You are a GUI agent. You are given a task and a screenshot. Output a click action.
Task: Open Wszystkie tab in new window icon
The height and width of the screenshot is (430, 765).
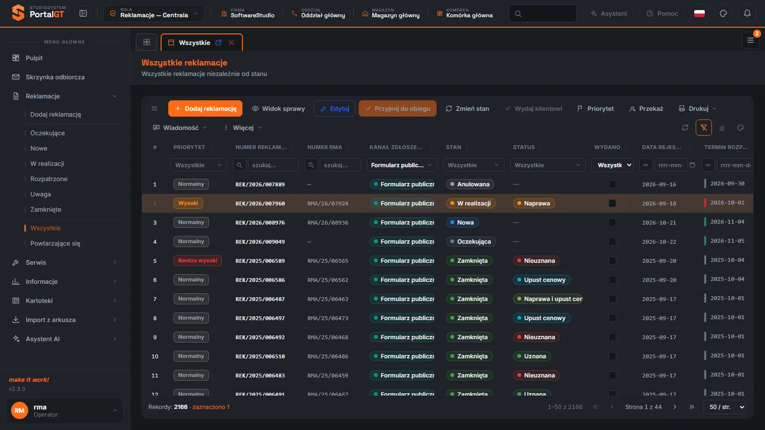[219, 43]
